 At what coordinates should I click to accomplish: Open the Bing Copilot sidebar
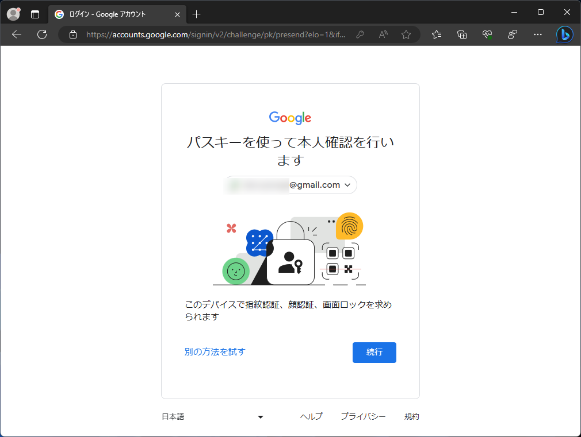pos(564,34)
